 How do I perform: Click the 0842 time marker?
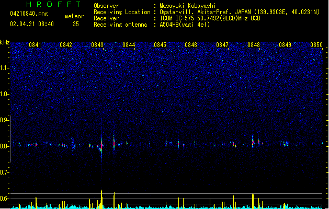tap(66, 45)
